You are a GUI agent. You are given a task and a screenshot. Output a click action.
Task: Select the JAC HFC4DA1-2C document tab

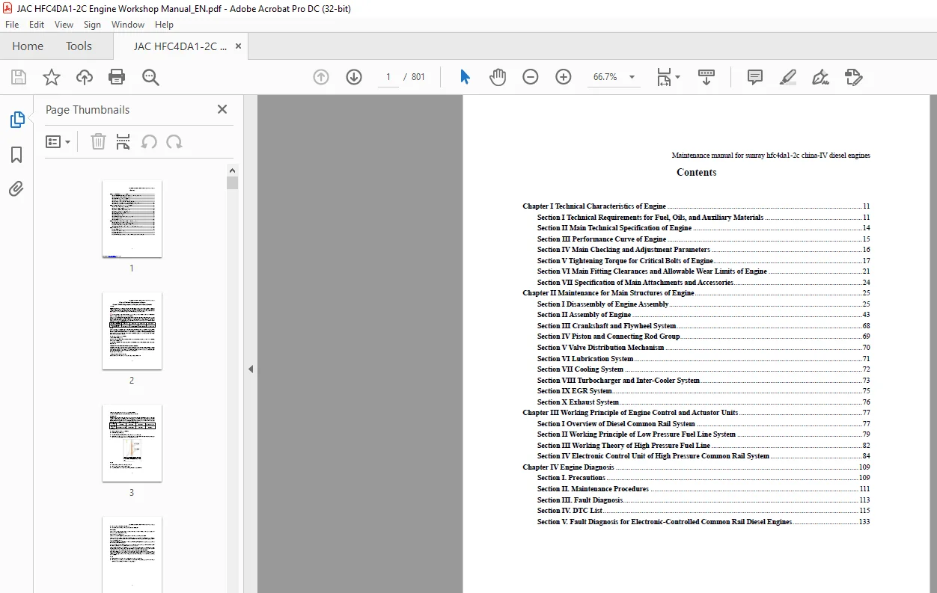180,46
